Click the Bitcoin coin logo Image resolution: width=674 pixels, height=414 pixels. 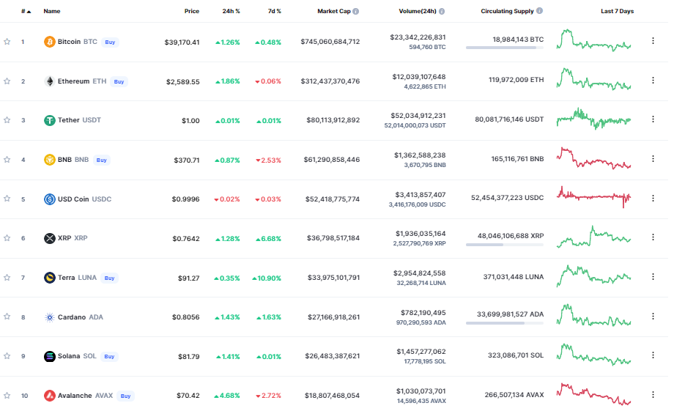tap(49, 42)
